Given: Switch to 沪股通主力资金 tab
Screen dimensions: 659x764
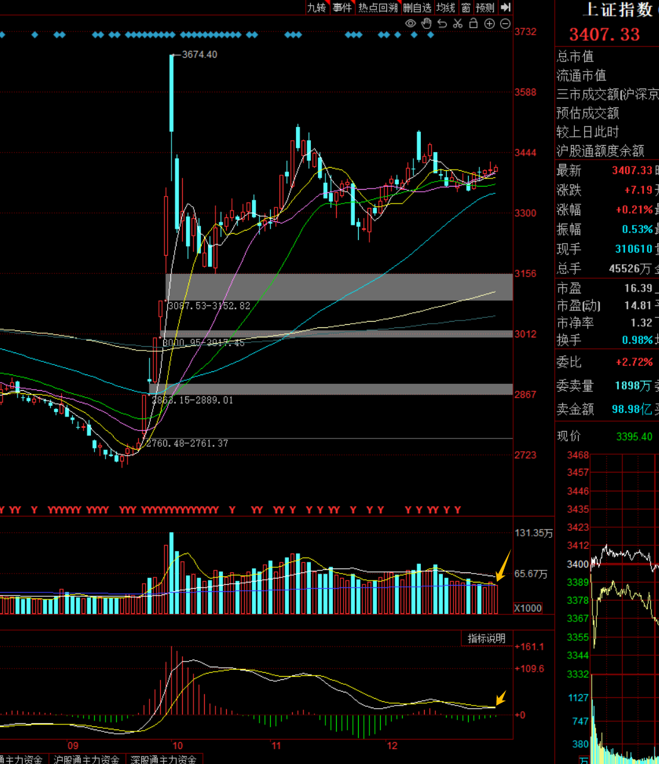Looking at the screenshot, I should point(87,759).
